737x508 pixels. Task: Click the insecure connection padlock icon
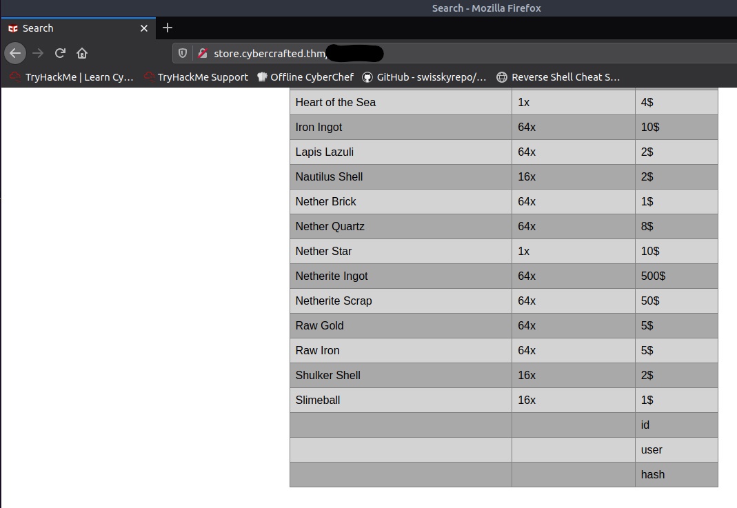tap(203, 53)
